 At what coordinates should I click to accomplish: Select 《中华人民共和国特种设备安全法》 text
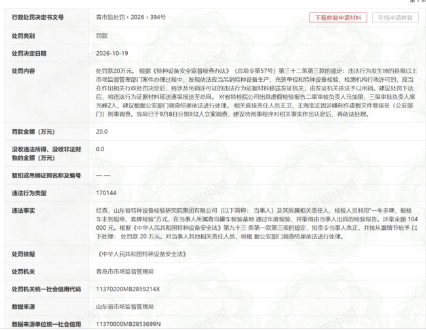tap(142, 254)
